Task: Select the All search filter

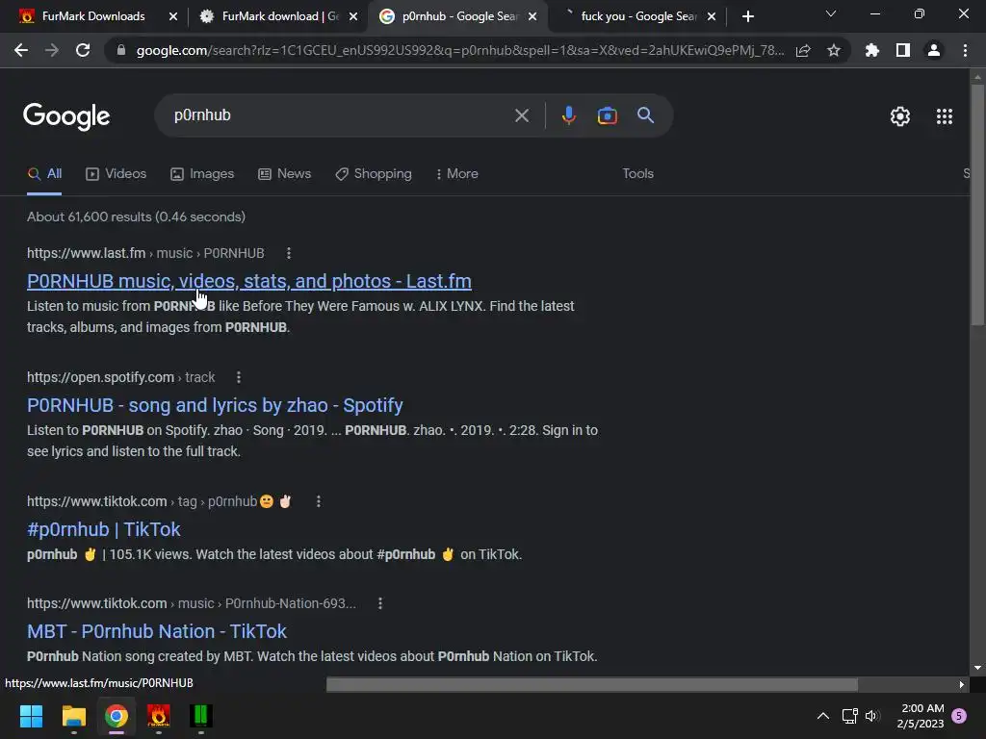Action: (44, 174)
